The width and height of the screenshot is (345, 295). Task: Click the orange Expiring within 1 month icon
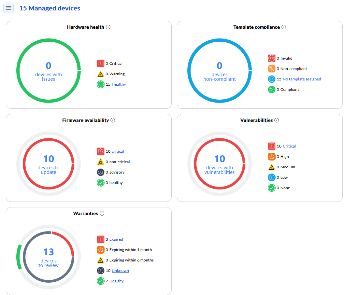[101, 250]
